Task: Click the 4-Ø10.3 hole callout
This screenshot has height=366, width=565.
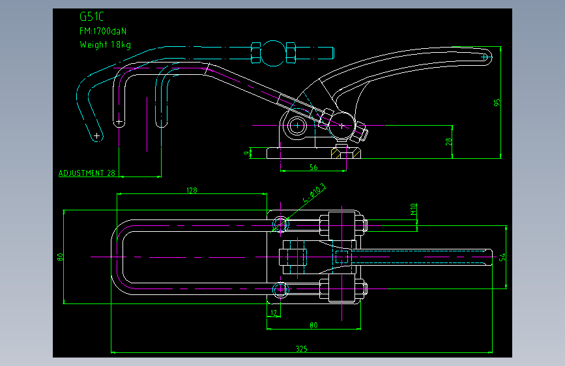Action: coord(314,194)
